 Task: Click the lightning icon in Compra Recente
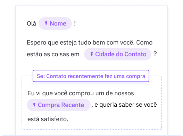click(34, 105)
